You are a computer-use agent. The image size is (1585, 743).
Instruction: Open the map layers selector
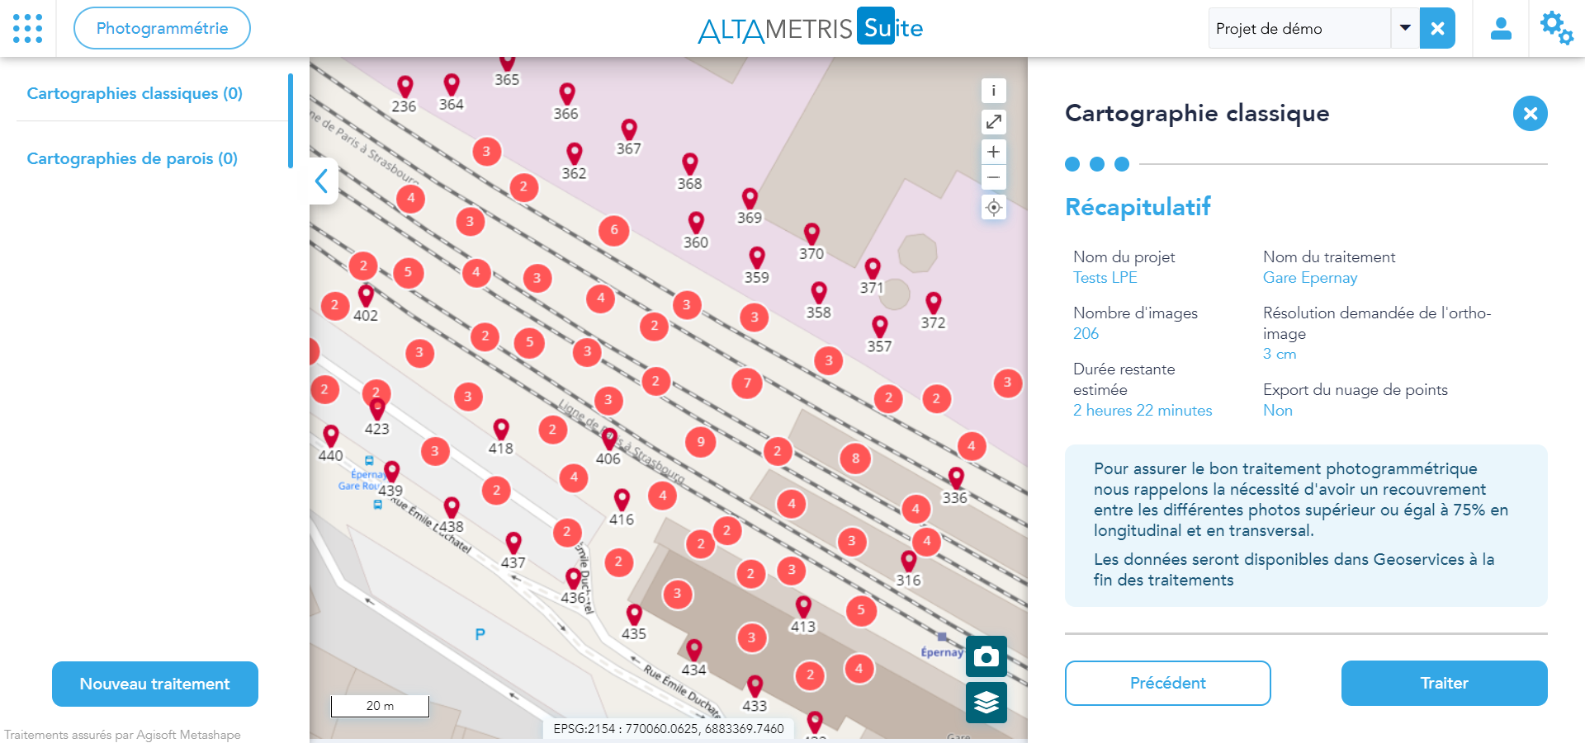click(x=986, y=703)
